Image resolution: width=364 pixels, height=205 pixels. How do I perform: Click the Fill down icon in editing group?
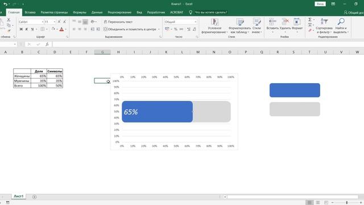pos(310,25)
